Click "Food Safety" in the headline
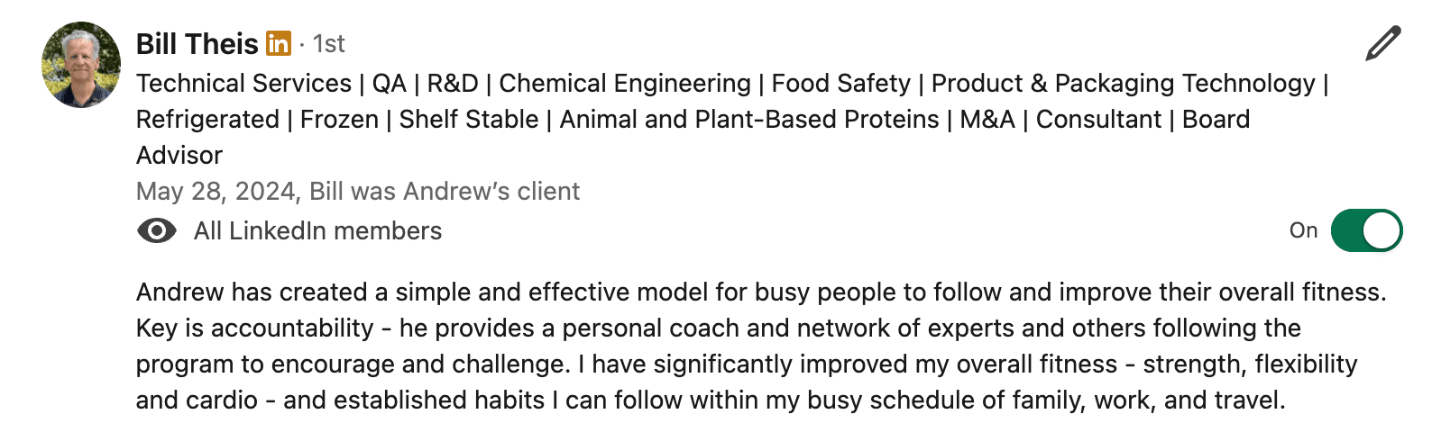1432x432 pixels. [x=840, y=84]
